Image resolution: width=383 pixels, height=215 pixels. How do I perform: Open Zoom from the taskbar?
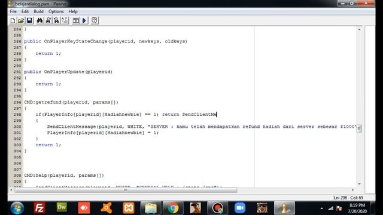point(240,208)
